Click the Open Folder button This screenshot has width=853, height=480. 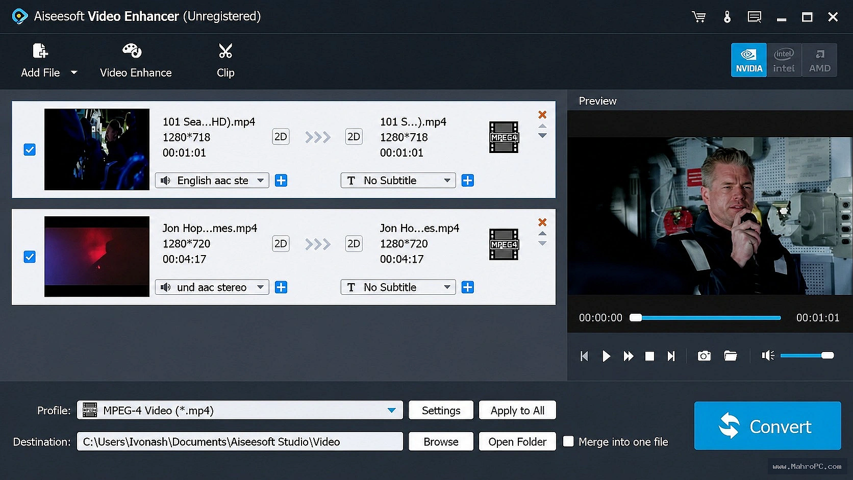coord(517,441)
